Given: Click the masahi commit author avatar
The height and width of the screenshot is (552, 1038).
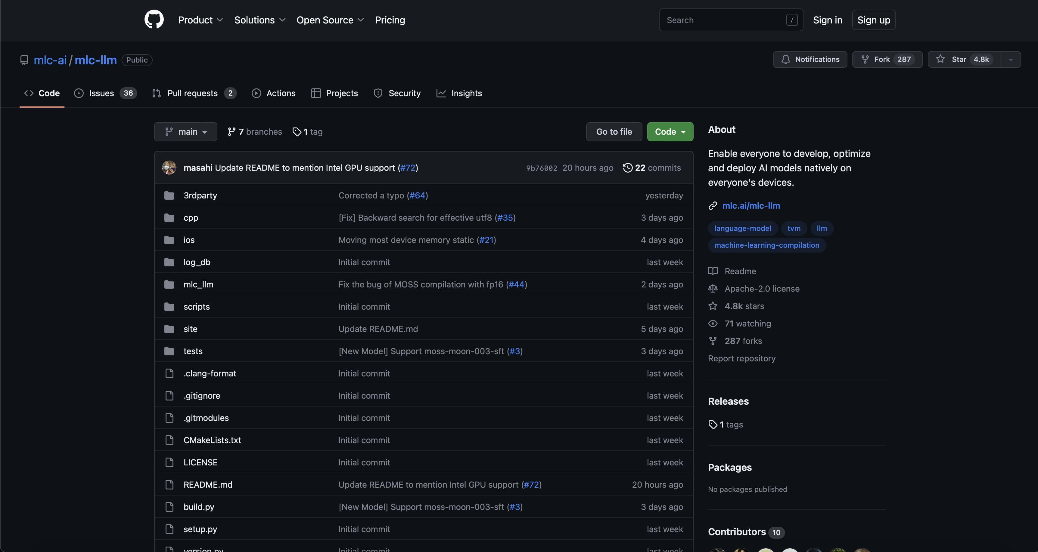Looking at the screenshot, I should point(169,168).
